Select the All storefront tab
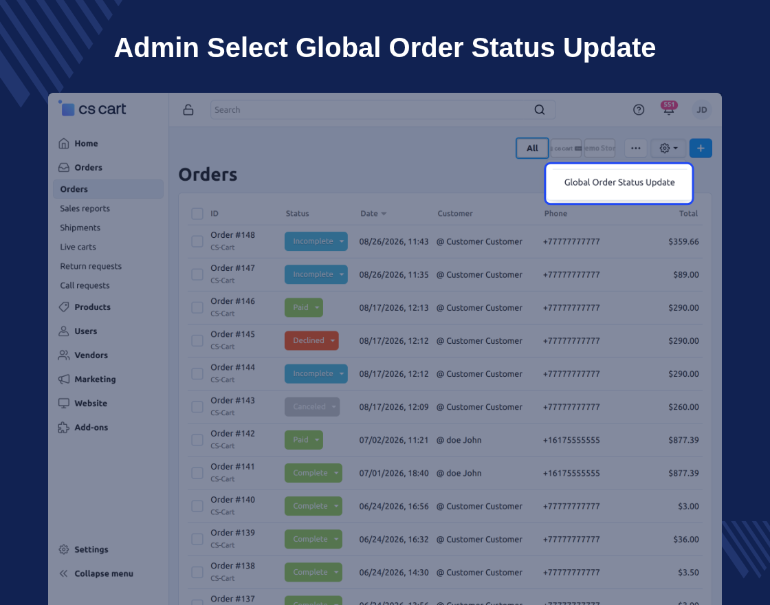Viewport: 770px width, 605px height. (532, 148)
